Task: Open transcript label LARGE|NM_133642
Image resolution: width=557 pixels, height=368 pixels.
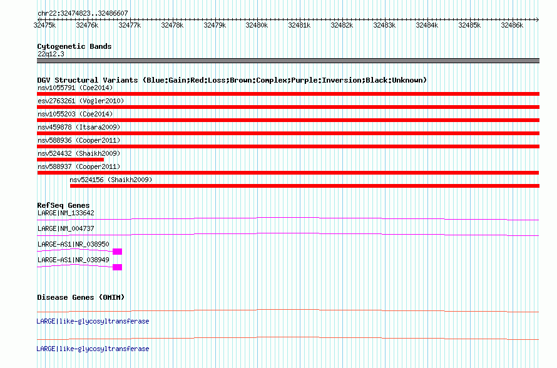Action: [x=66, y=213]
